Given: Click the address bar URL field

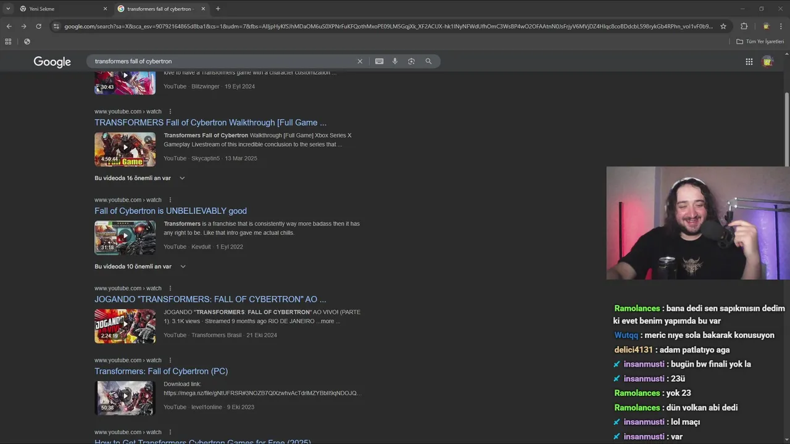Looking at the screenshot, I should pos(388,26).
